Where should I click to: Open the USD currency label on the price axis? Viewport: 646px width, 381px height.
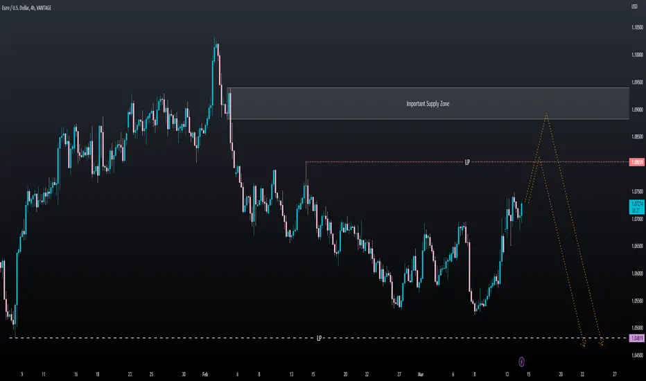(x=634, y=7)
